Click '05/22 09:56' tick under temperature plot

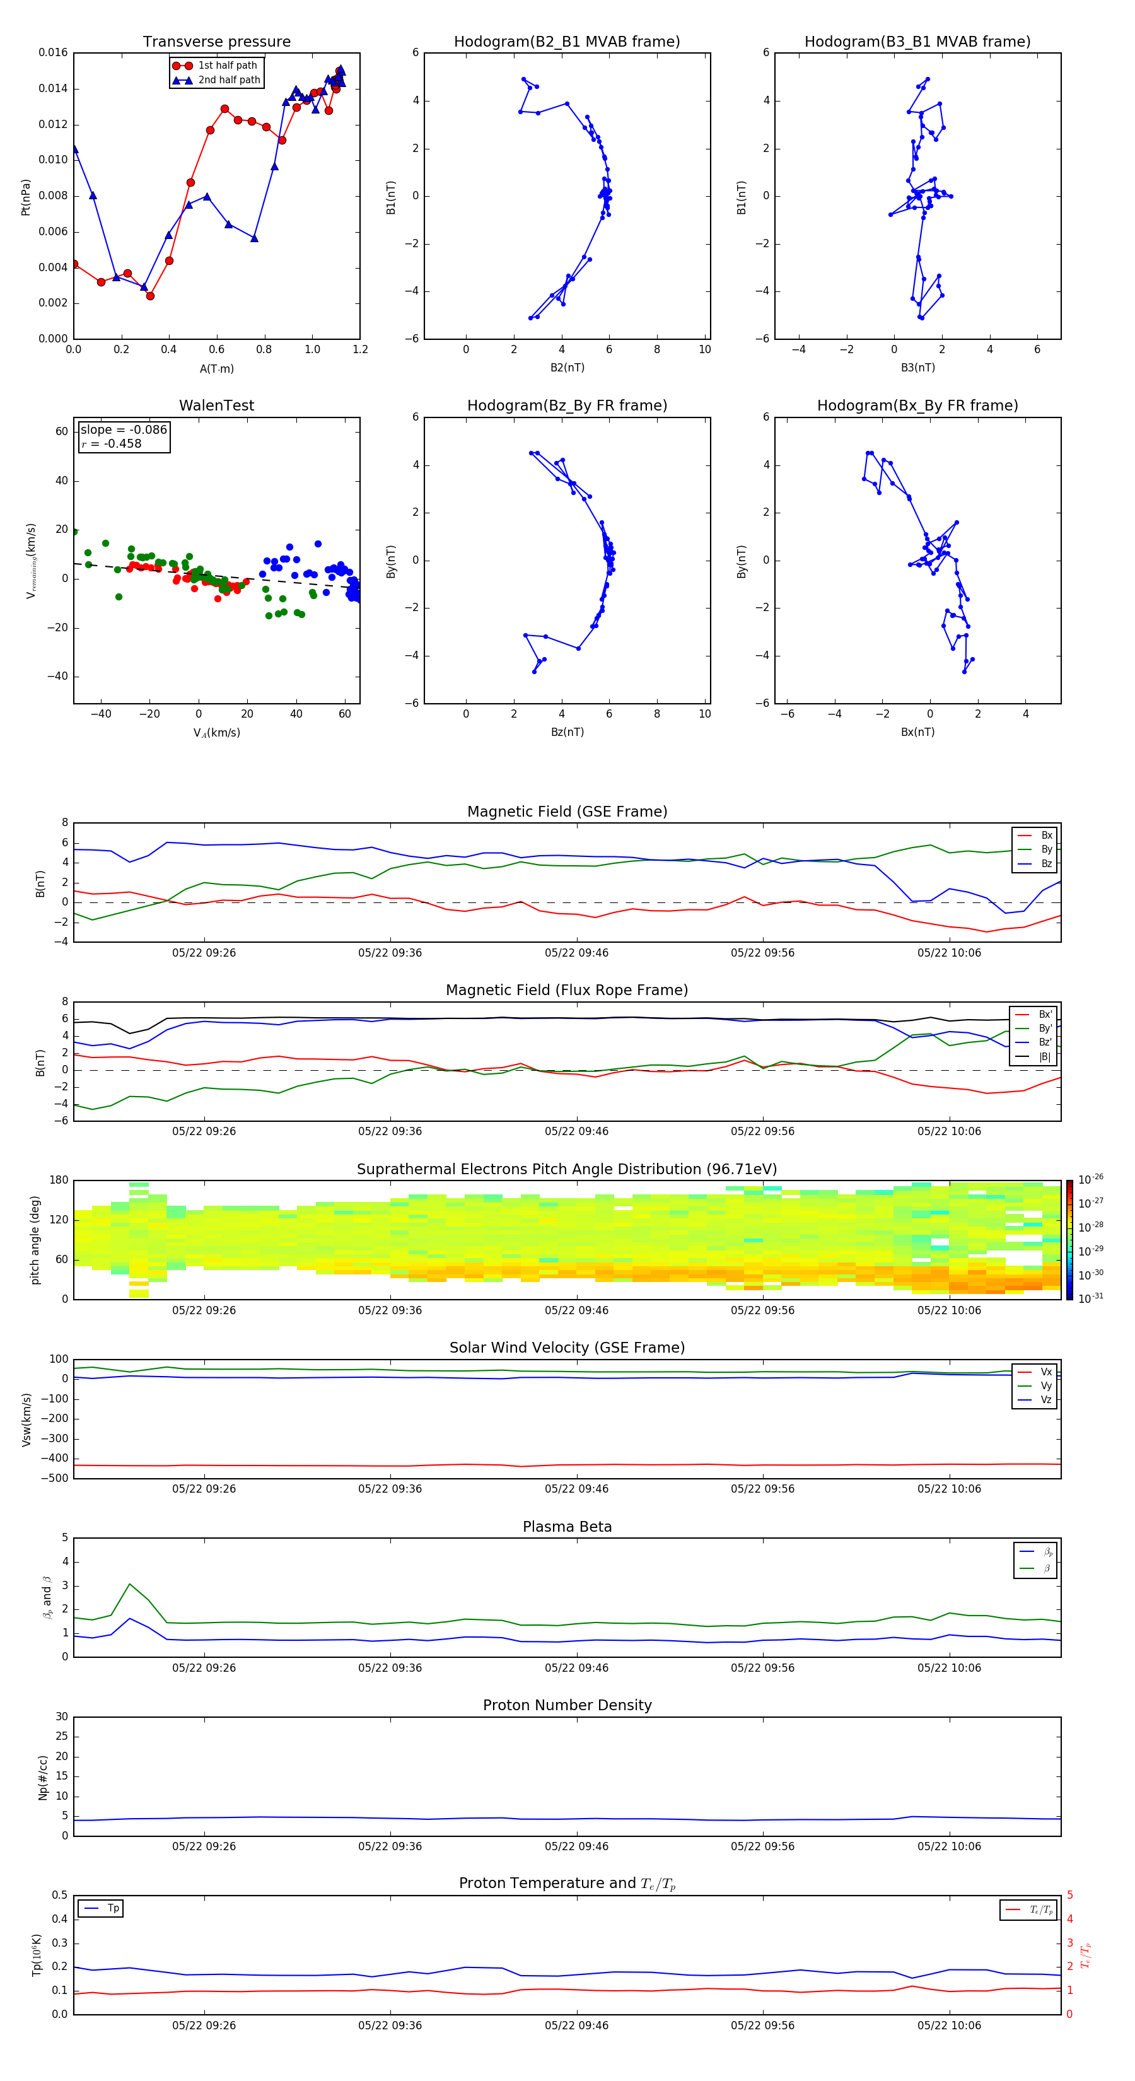point(762,2026)
